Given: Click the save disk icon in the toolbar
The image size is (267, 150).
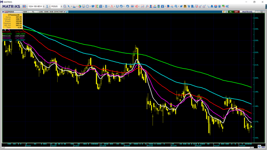Looking at the screenshot, I should click(24, 6).
